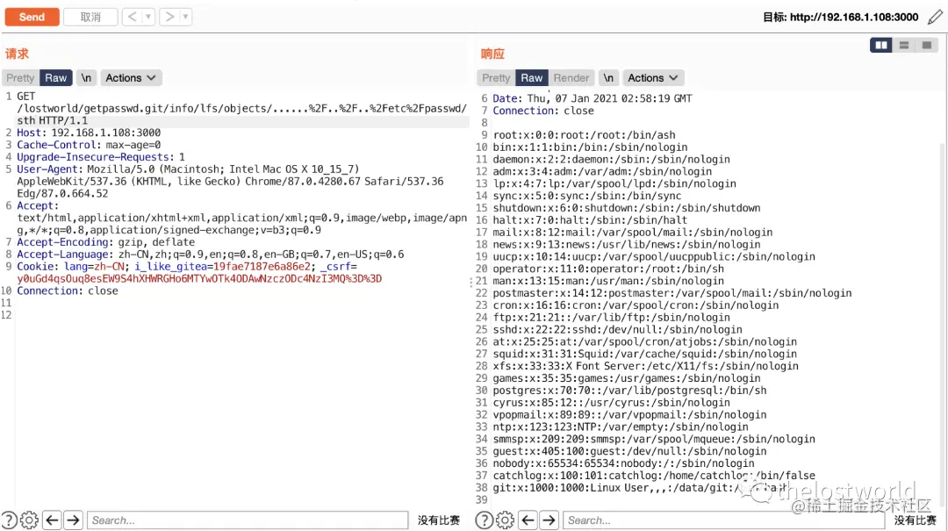Switch response view to Pretty tab

(x=496, y=78)
